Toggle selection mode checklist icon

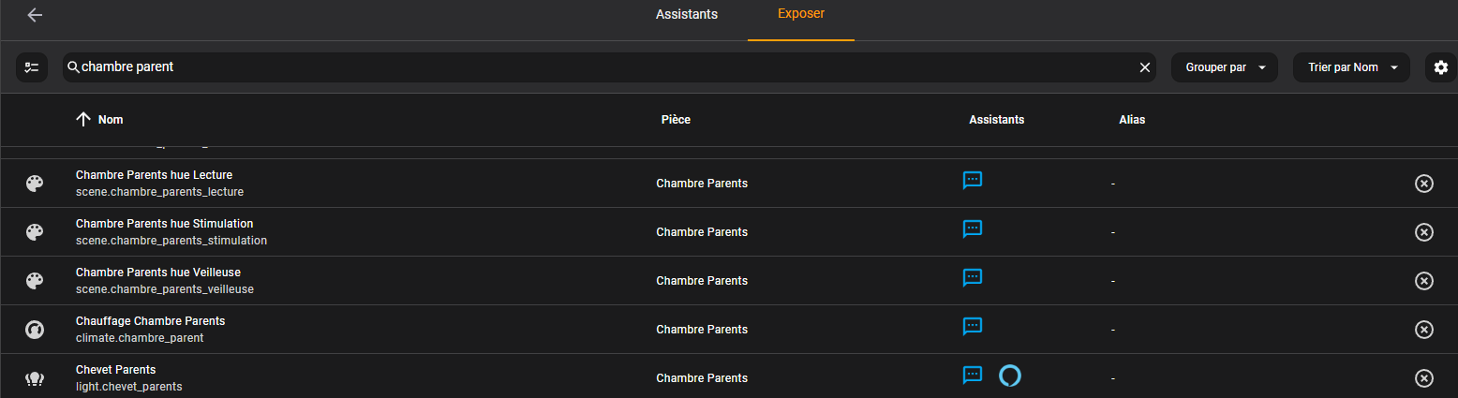point(33,67)
